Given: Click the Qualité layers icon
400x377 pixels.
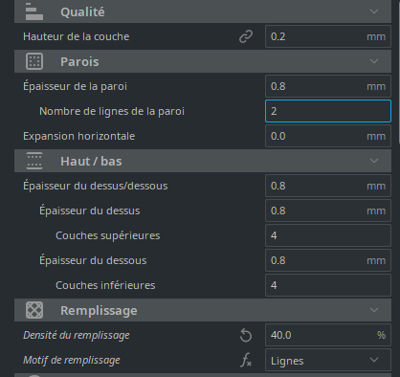Looking at the screenshot, I should point(34,11).
